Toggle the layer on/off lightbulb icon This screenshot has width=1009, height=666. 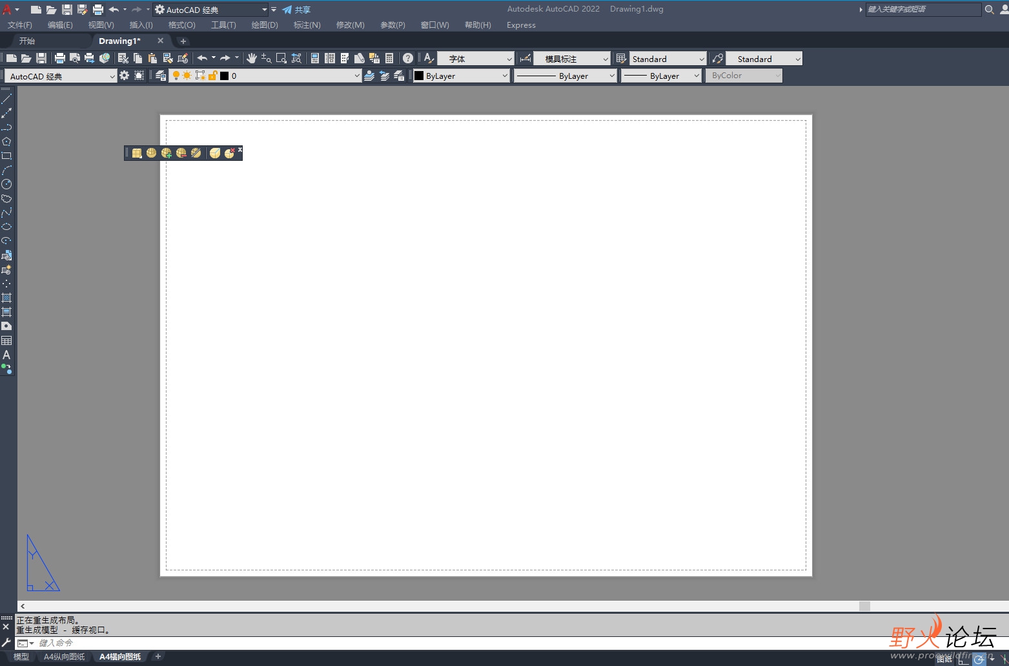point(176,76)
